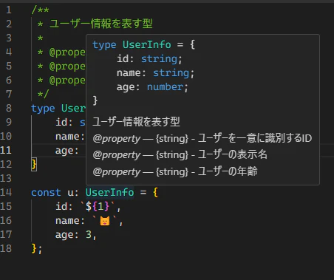Click the @prope tag on line 5

[67, 66]
